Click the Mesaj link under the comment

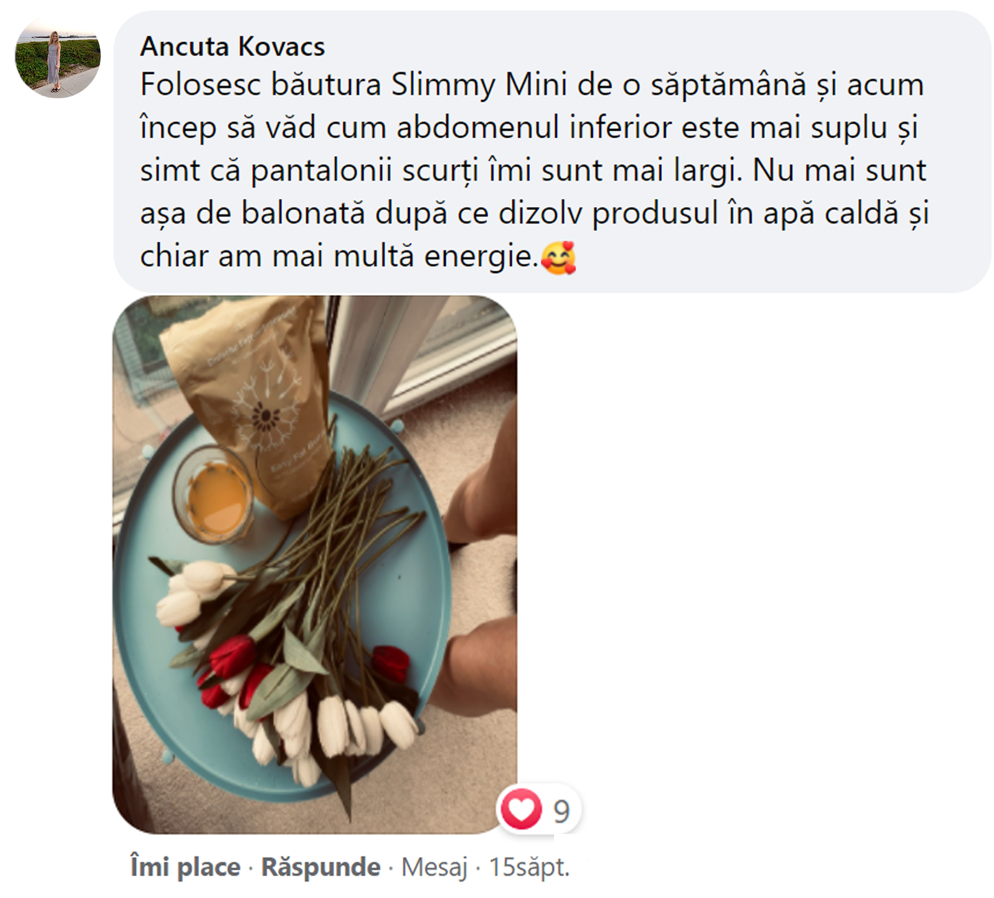435,867
